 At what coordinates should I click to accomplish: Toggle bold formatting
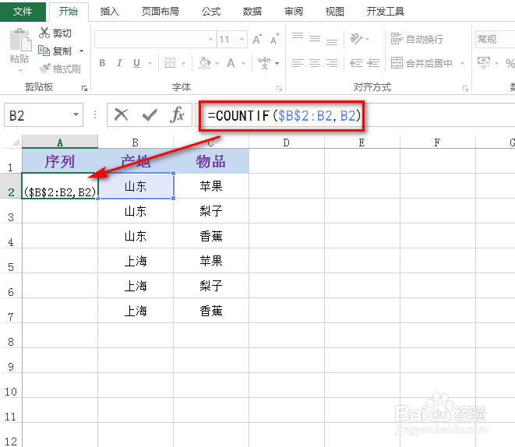pyautogui.click(x=103, y=62)
